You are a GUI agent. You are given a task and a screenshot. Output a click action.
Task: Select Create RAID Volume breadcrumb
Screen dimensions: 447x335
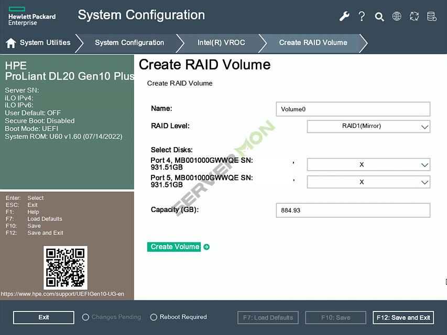(313, 43)
